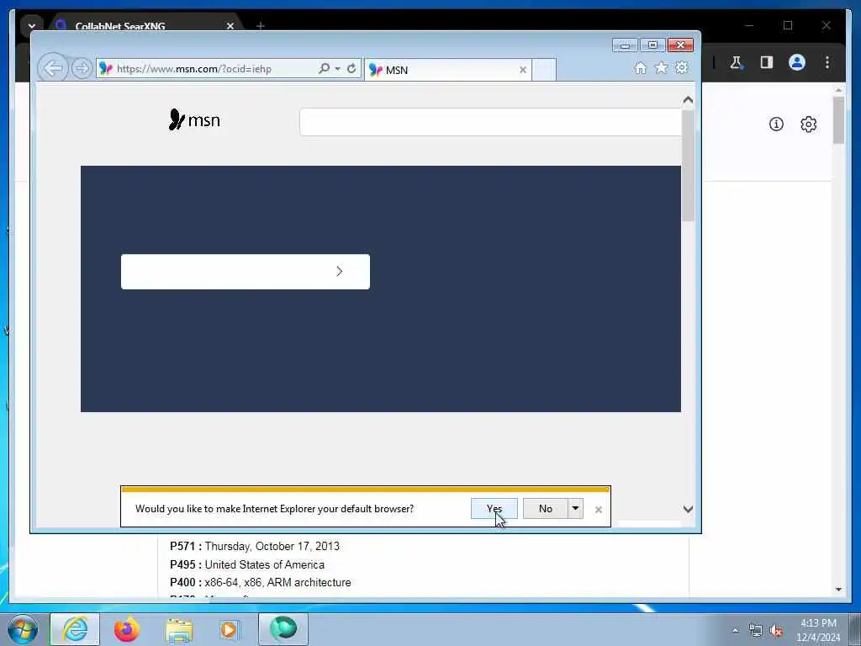The width and height of the screenshot is (861, 646).
Task: Click text 'United States of America'
Action: pos(264,564)
